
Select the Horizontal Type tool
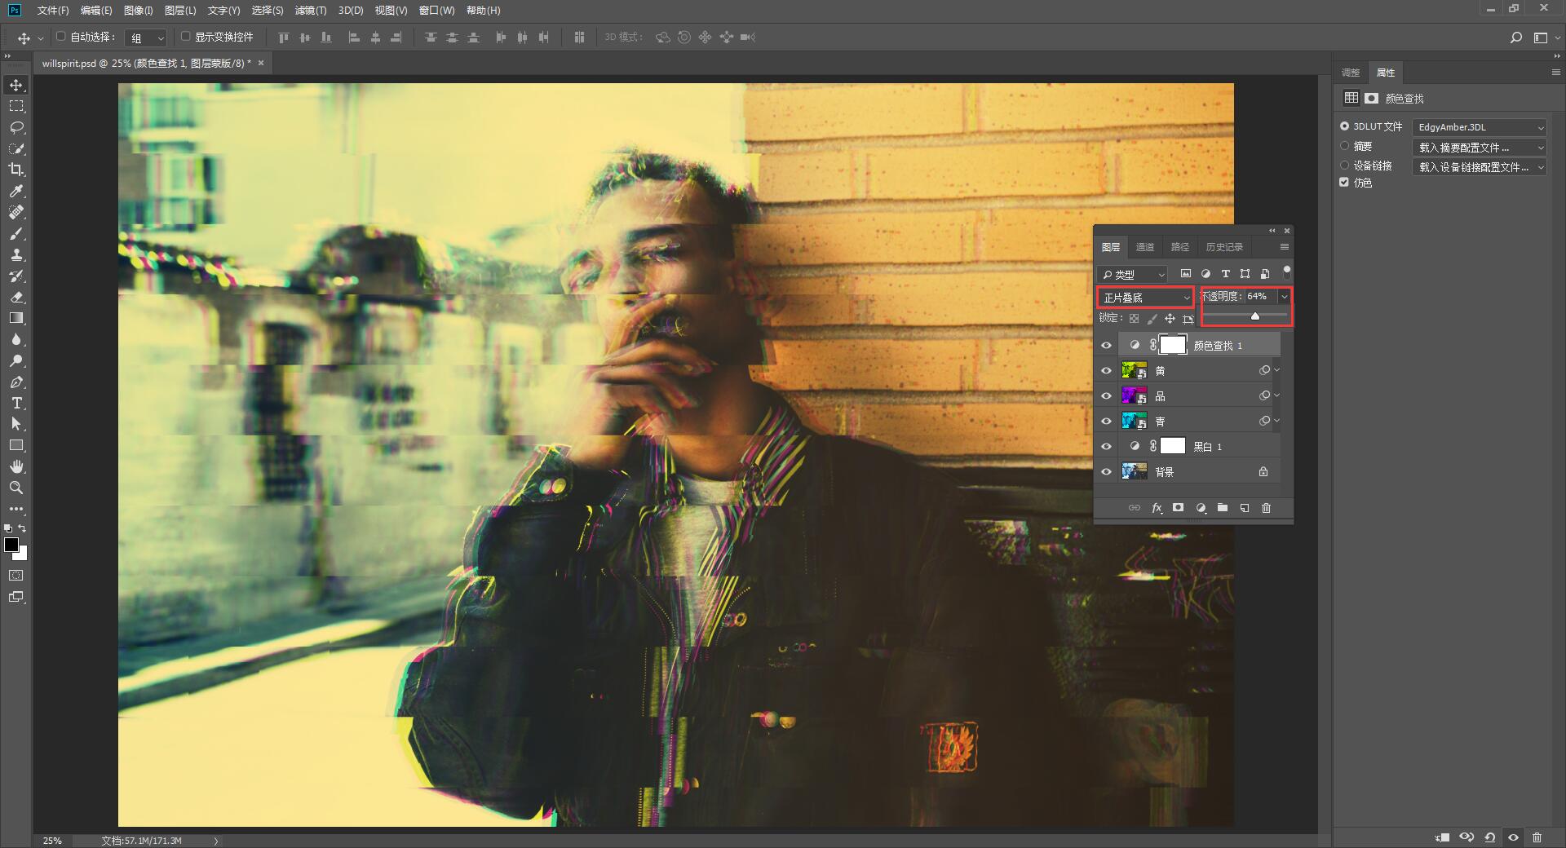16,403
